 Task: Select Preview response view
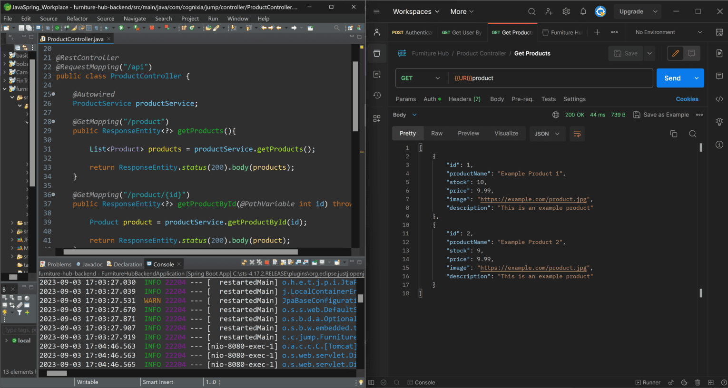click(469, 134)
